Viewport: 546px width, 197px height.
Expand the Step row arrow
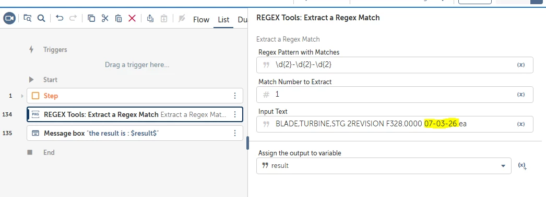tap(22, 96)
